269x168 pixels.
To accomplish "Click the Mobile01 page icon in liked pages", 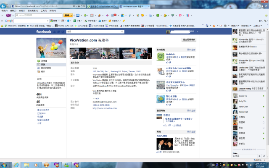I will pos(161,57).
